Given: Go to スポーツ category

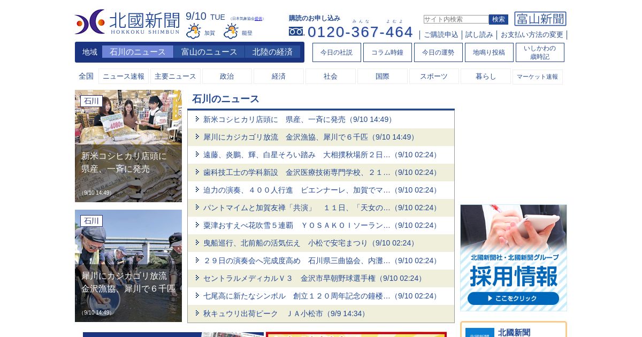Looking at the screenshot, I should point(434,76).
